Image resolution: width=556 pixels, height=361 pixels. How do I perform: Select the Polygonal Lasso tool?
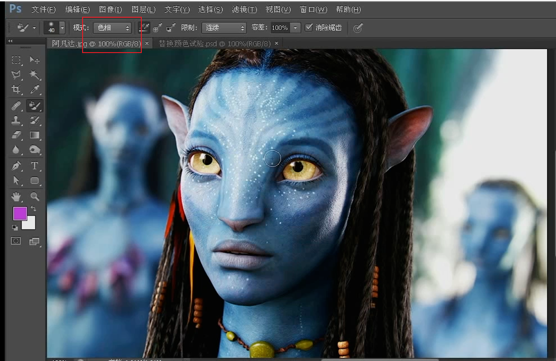pos(16,75)
